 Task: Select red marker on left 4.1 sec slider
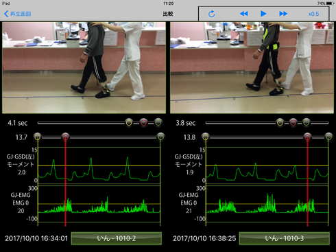(143, 123)
